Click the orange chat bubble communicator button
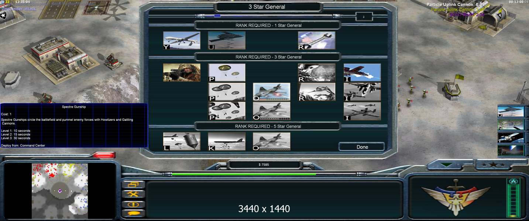 [x=133, y=213]
